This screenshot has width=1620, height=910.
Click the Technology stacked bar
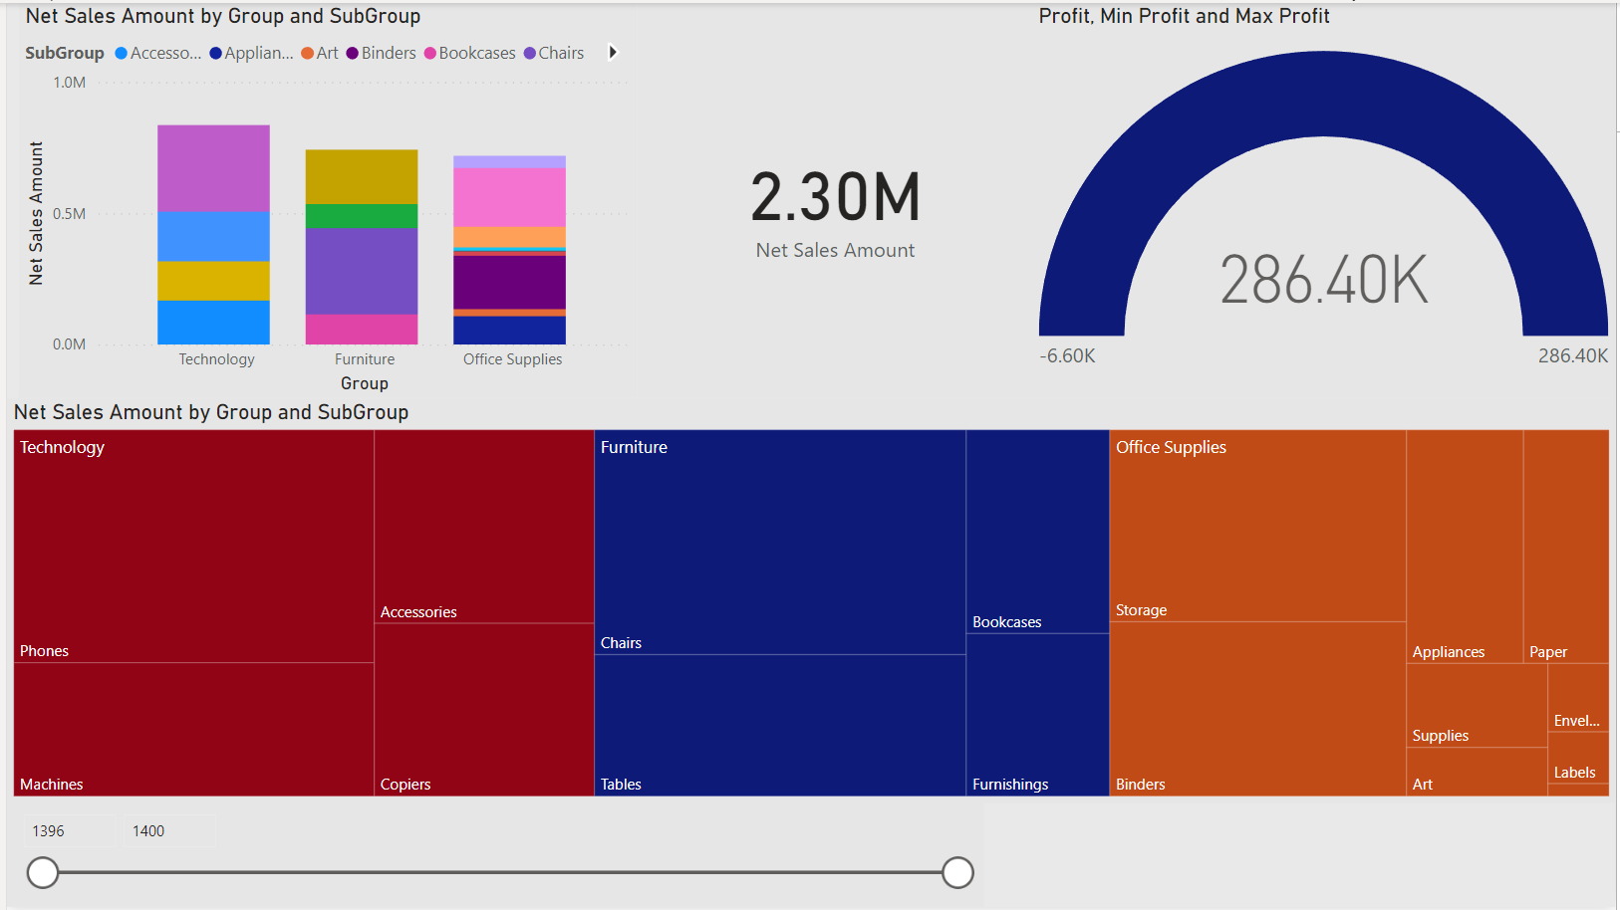[x=213, y=235]
